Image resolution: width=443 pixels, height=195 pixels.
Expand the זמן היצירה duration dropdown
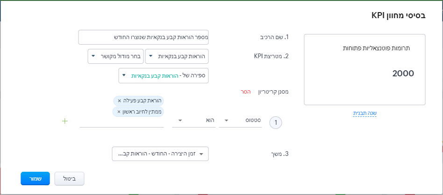[160, 154]
